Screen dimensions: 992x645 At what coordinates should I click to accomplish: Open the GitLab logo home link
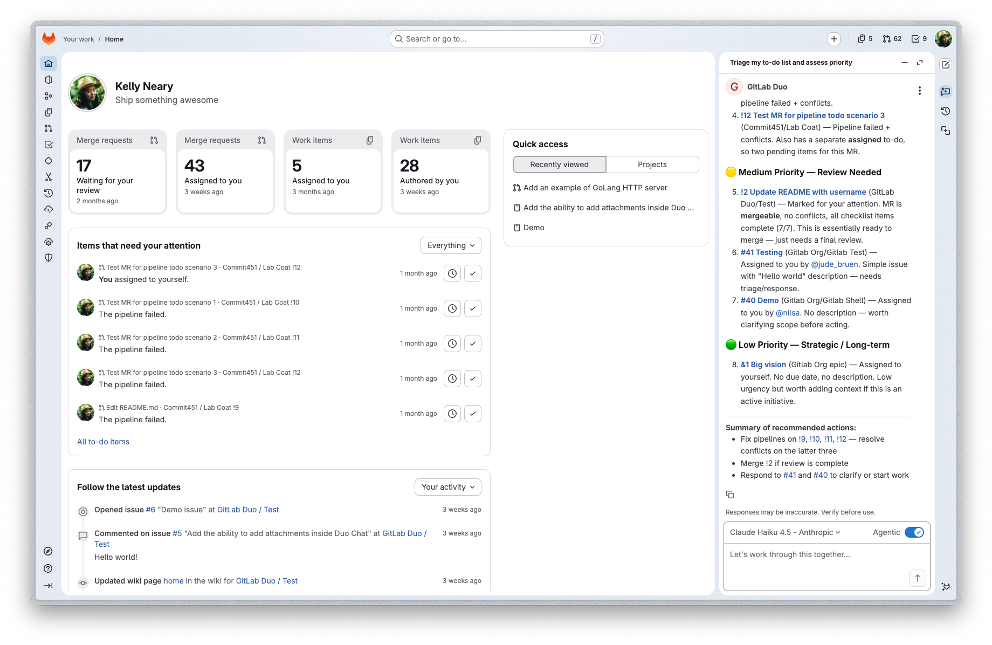[49, 39]
